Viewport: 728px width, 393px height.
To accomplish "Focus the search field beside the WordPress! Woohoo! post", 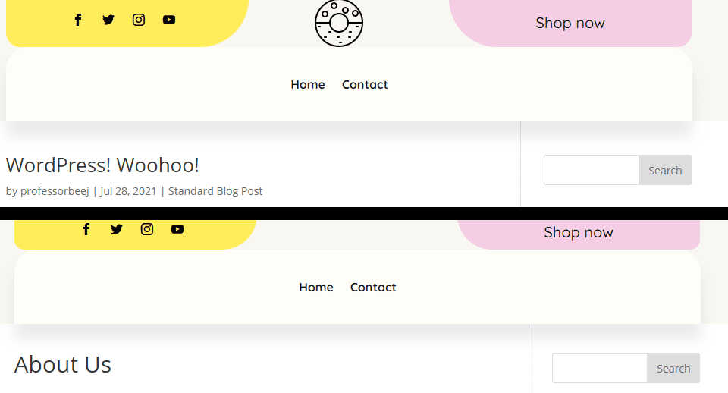I will [591, 171].
